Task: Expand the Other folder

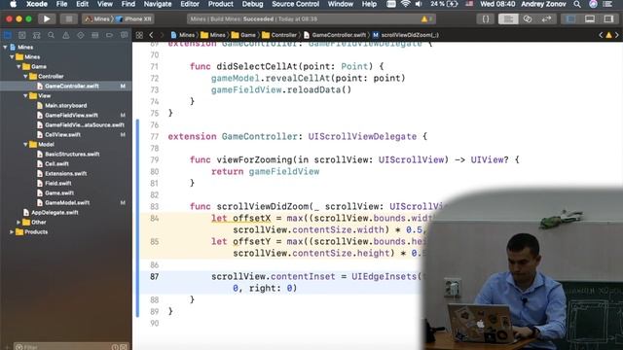Action: 18,223
